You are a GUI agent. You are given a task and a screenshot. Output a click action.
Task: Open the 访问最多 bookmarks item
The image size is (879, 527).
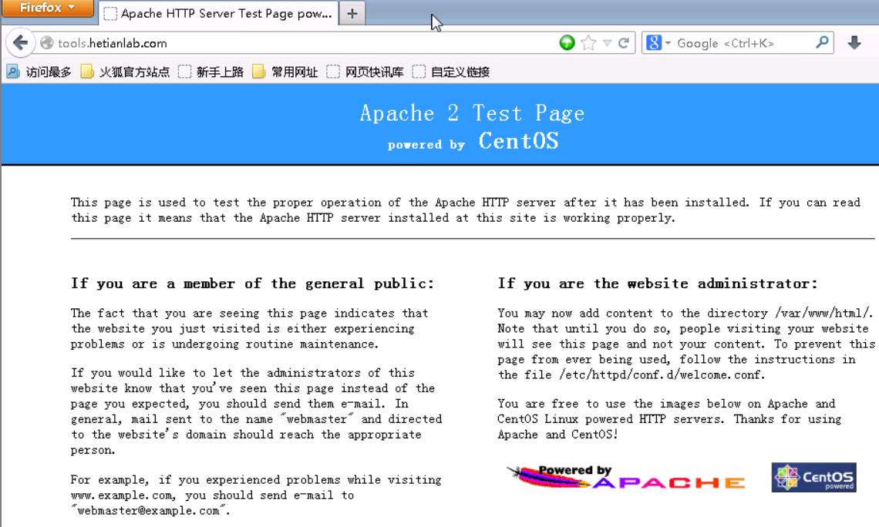coord(39,72)
